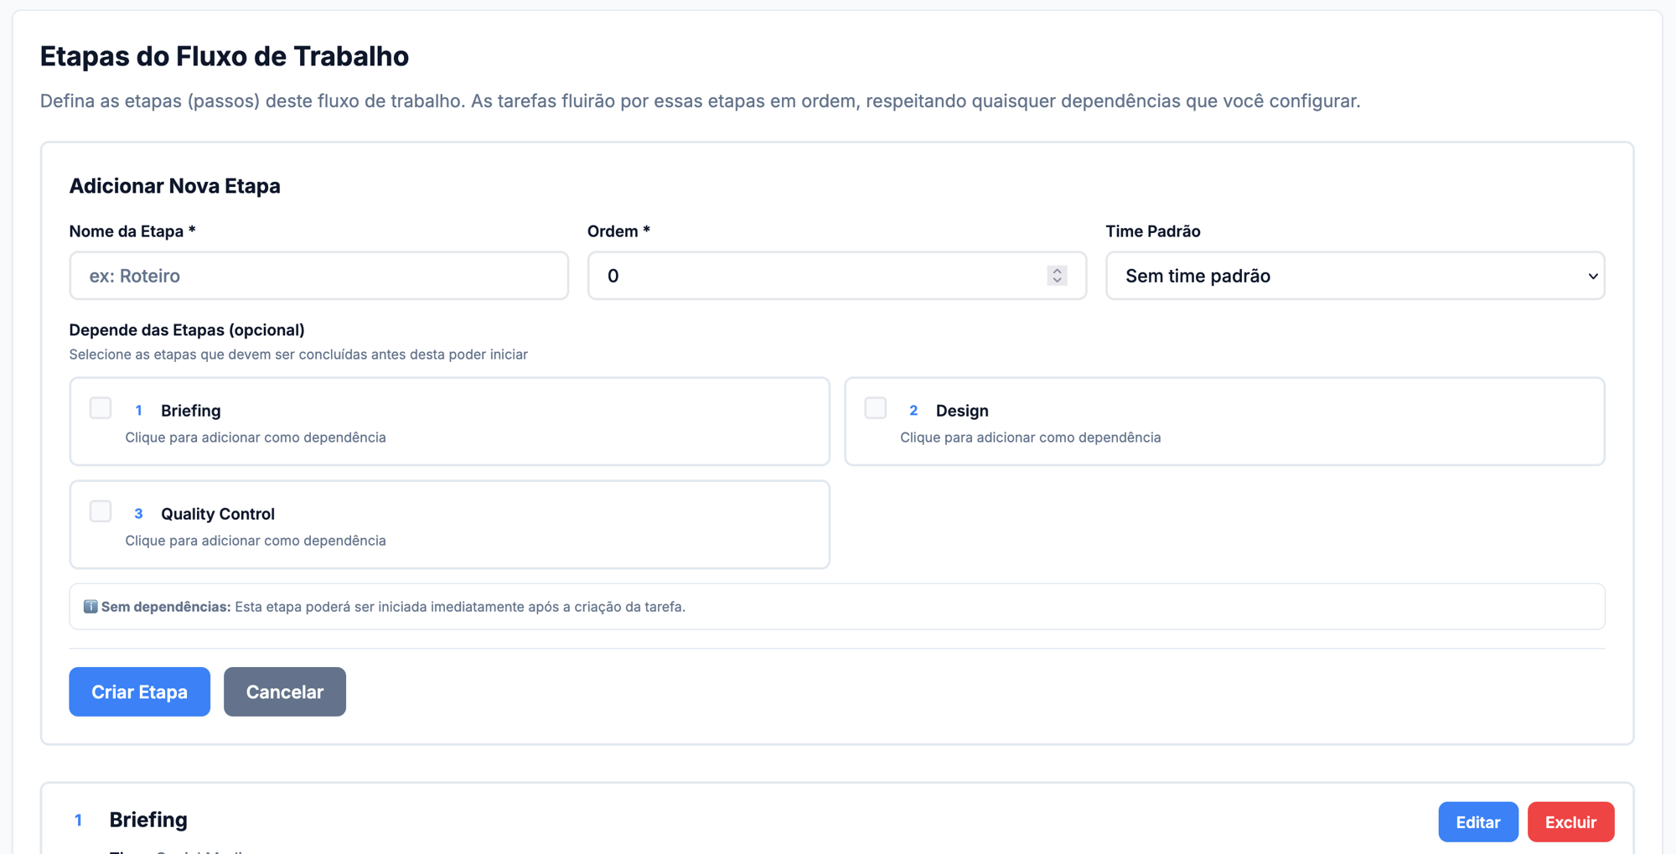
Task: Click the Nome da Etapa input field
Action: pos(318,276)
